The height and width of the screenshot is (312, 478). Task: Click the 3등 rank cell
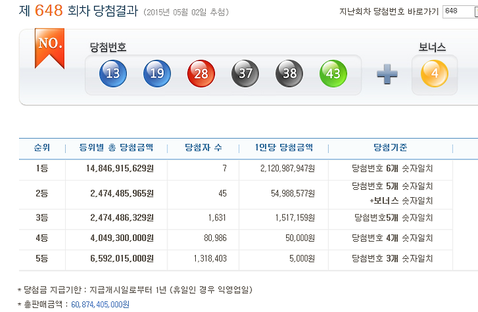[42, 218]
